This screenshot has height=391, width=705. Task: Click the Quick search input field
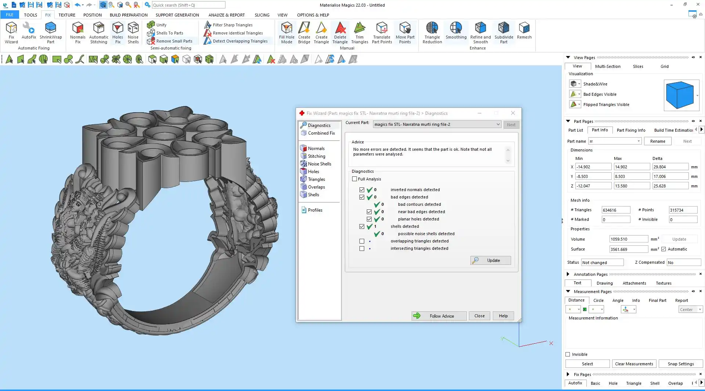click(x=188, y=5)
